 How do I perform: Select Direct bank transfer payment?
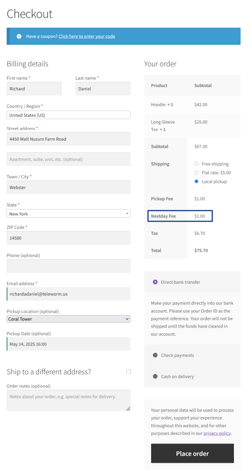point(155,282)
